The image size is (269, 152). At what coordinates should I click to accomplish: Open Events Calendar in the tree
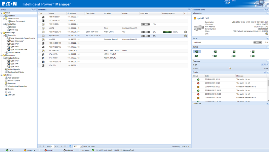point(14,52)
